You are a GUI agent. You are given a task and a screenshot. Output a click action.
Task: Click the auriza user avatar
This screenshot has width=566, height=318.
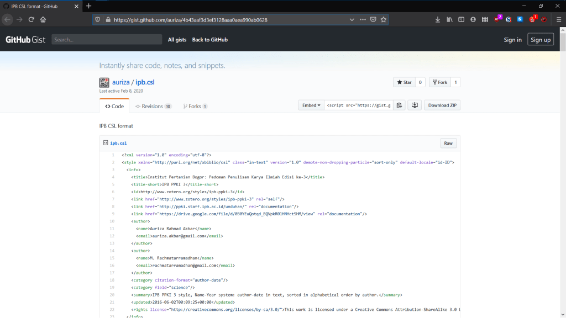pyautogui.click(x=104, y=82)
